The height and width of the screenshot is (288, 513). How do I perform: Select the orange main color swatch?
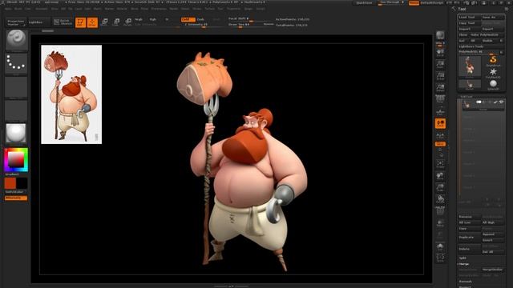tap(10, 183)
